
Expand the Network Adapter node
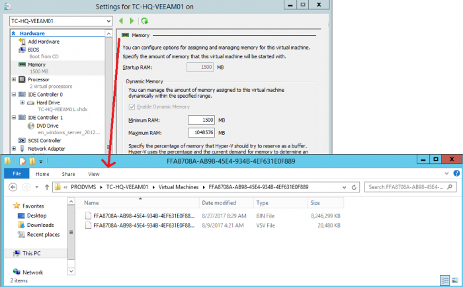[14, 149]
